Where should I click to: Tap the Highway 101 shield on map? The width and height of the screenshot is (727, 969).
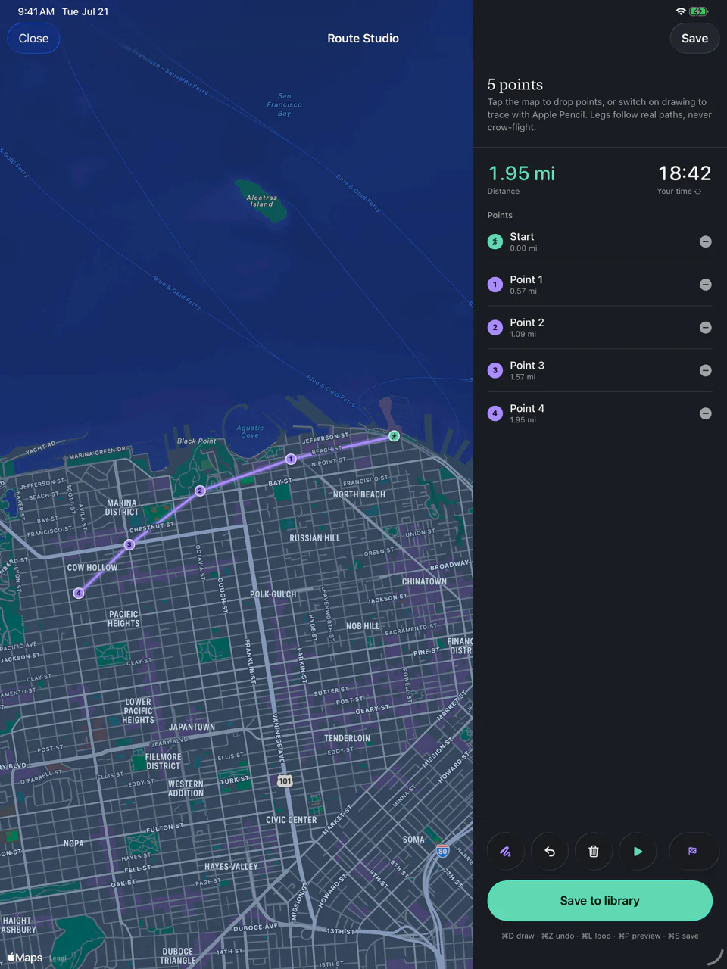coord(285,780)
